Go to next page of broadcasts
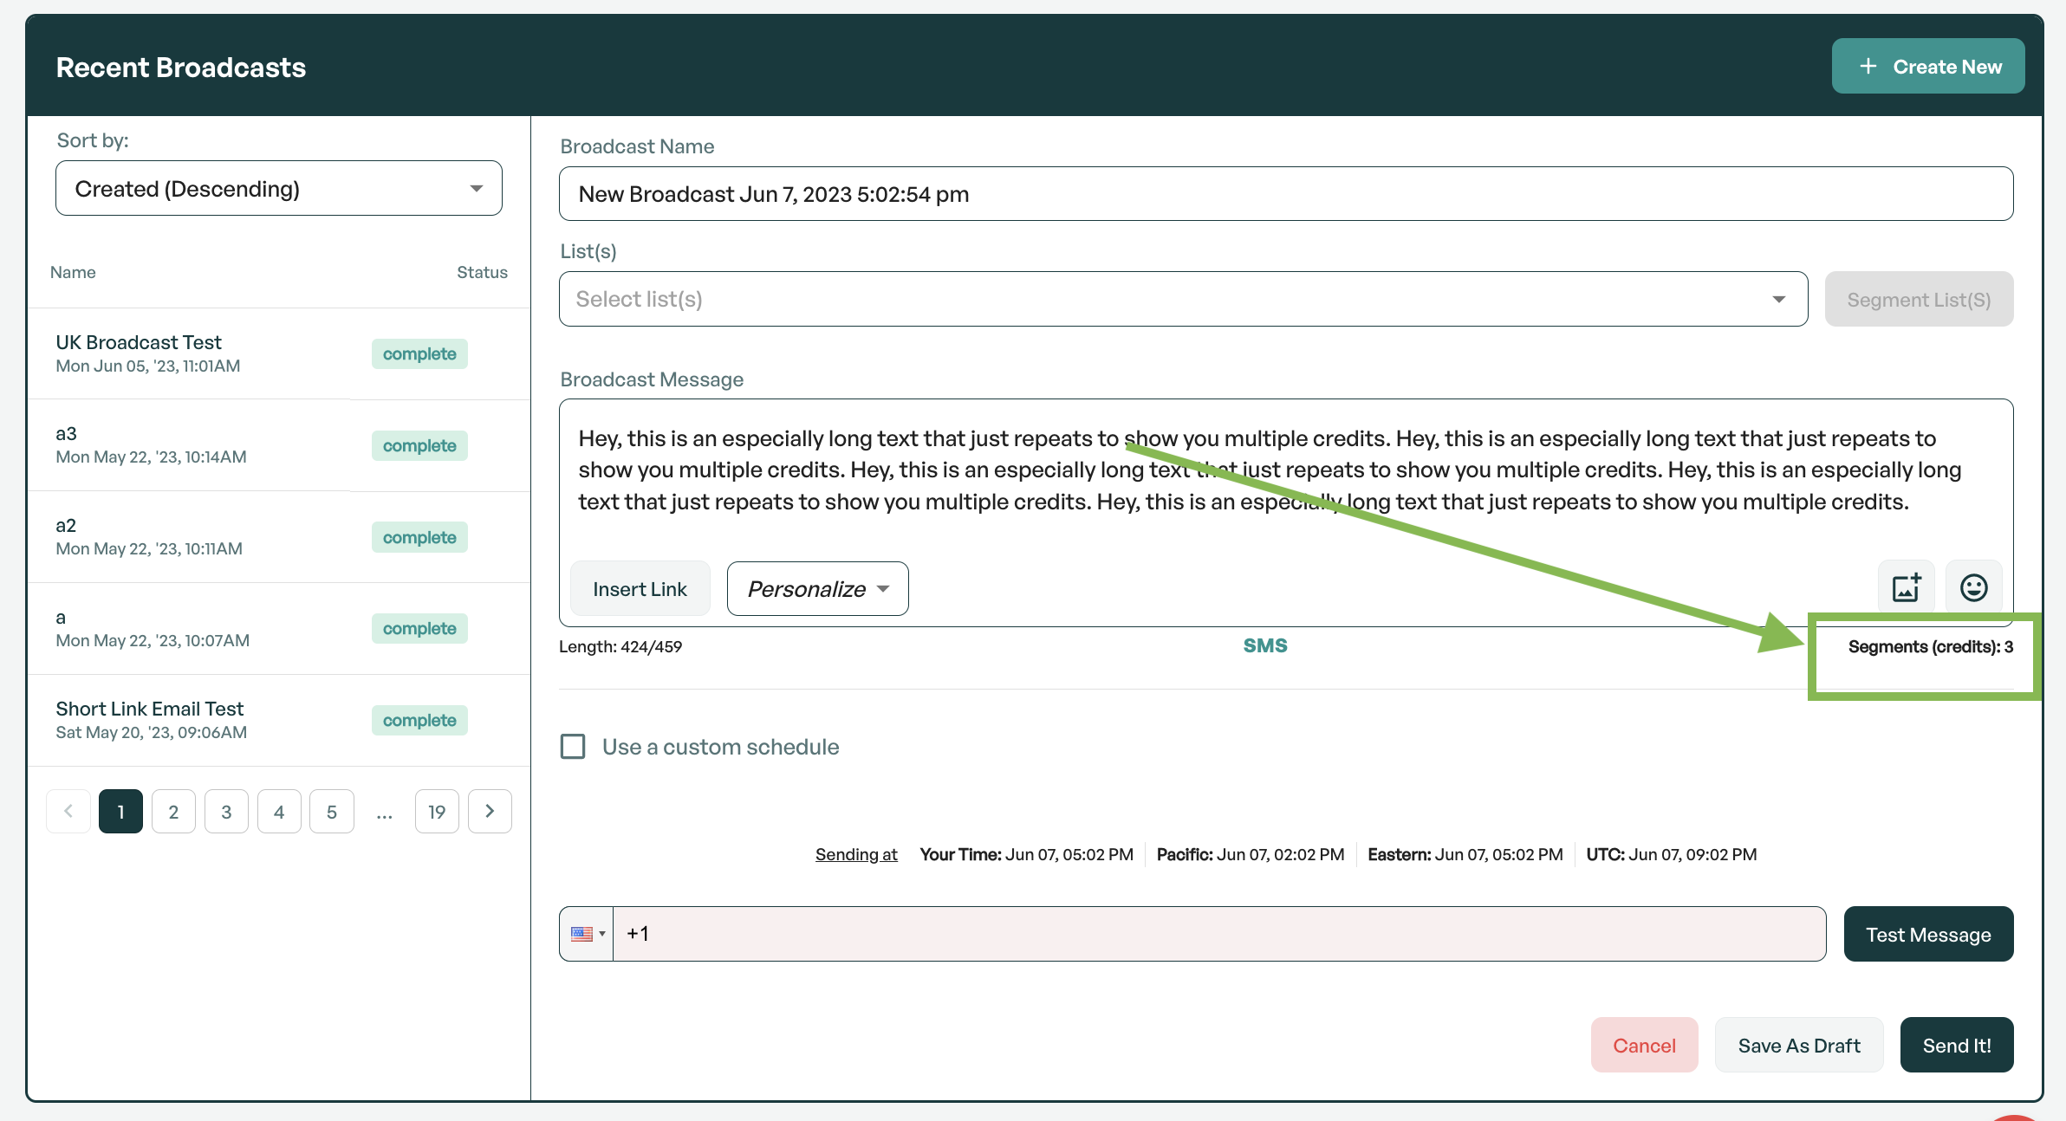Viewport: 2066px width, 1121px height. point(490,812)
